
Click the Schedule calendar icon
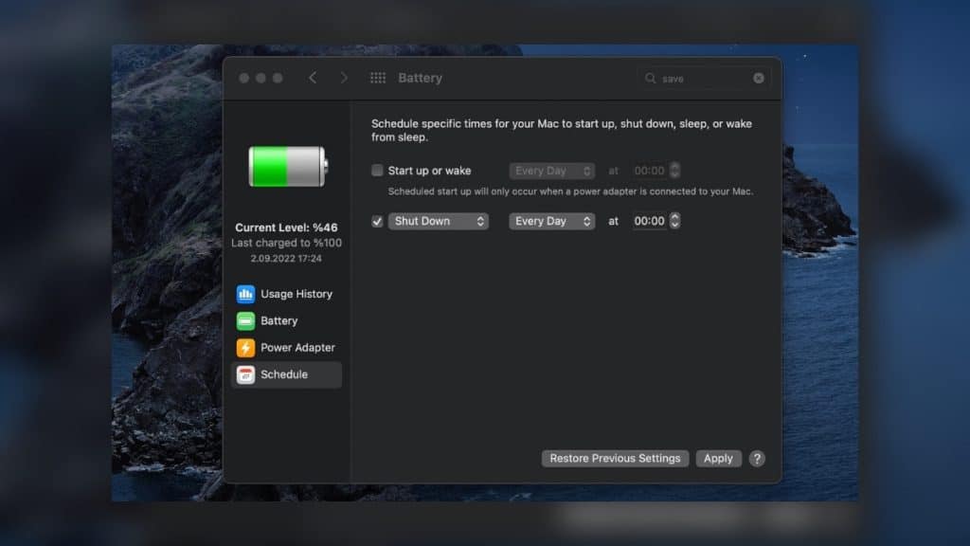point(245,374)
